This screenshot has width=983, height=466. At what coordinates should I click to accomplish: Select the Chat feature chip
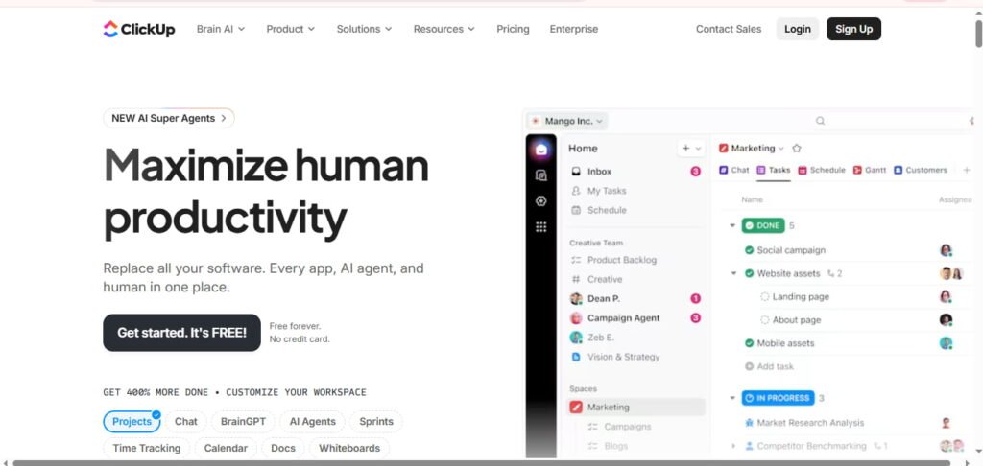(x=185, y=422)
